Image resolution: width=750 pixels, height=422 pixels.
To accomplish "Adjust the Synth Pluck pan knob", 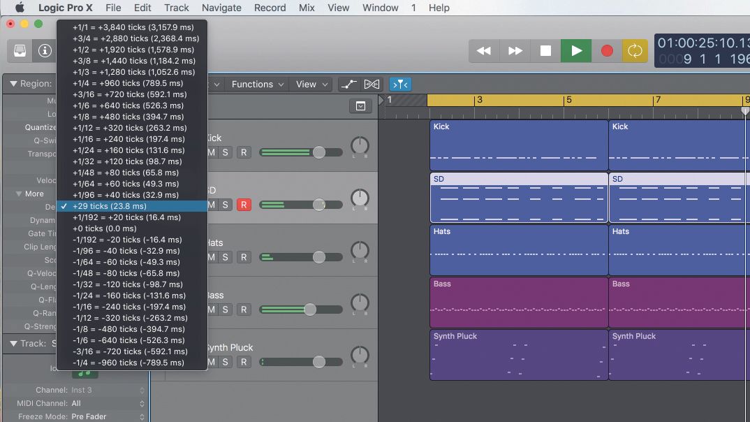I will (360, 356).
